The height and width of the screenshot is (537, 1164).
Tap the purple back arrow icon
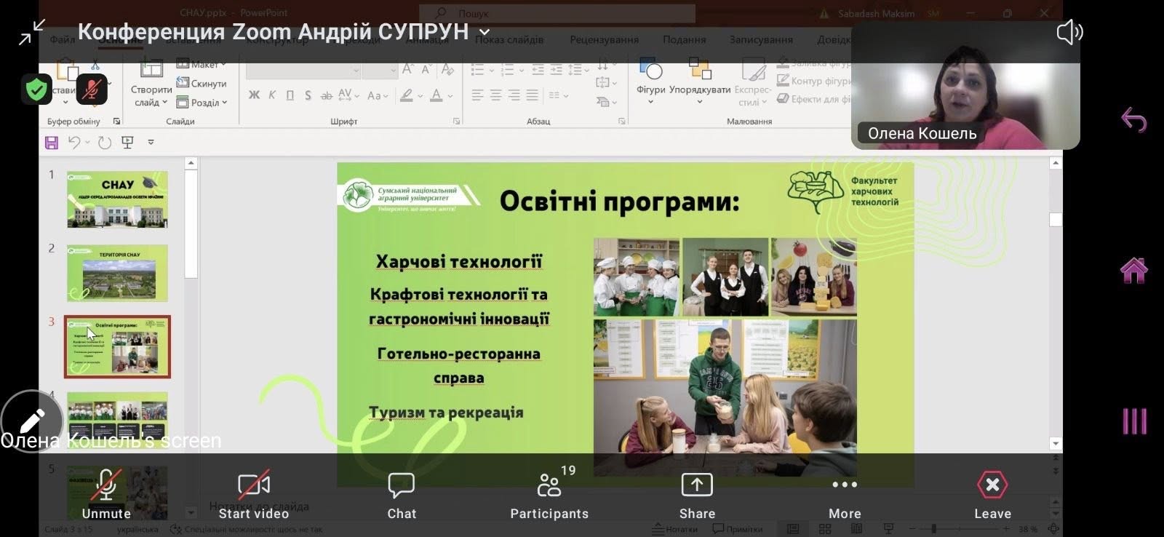[x=1133, y=119]
